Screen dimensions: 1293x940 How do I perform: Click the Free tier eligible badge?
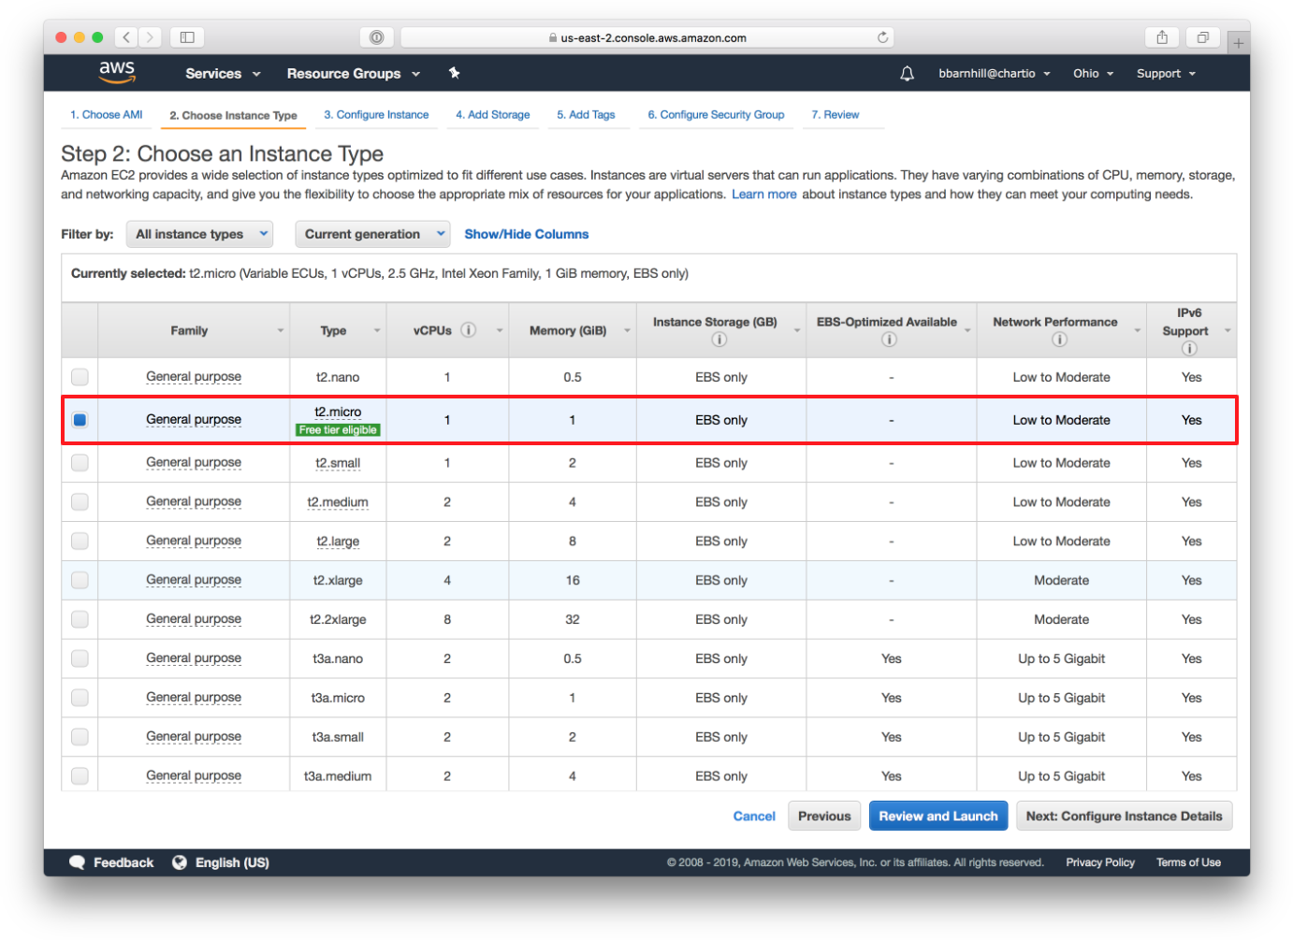click(338, 430)
